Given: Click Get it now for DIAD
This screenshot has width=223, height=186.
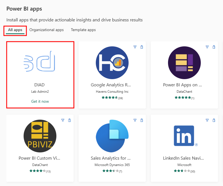Looking at the screenshot, I should tap(40, 101).
